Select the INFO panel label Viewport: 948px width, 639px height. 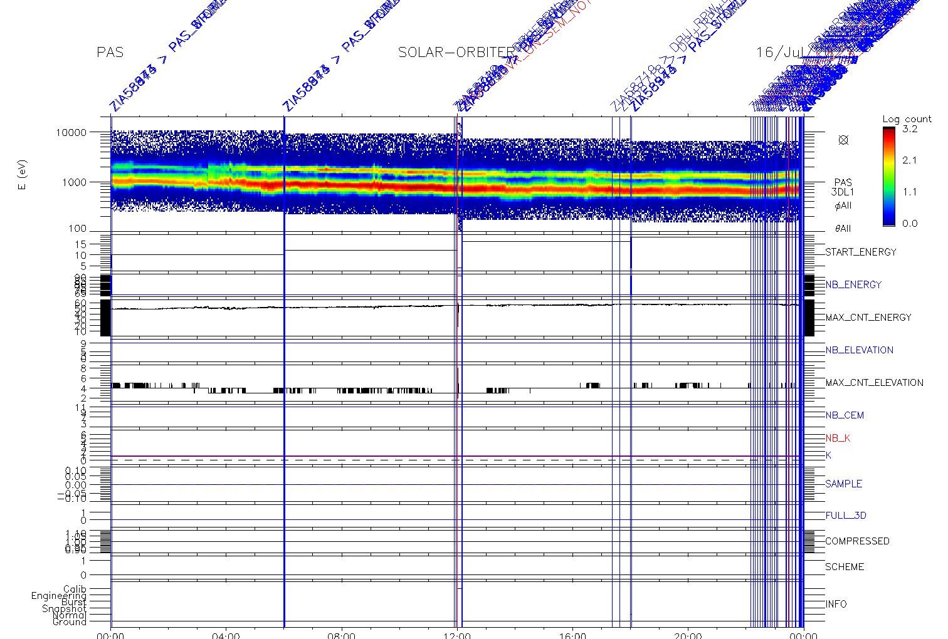[836, 604]
